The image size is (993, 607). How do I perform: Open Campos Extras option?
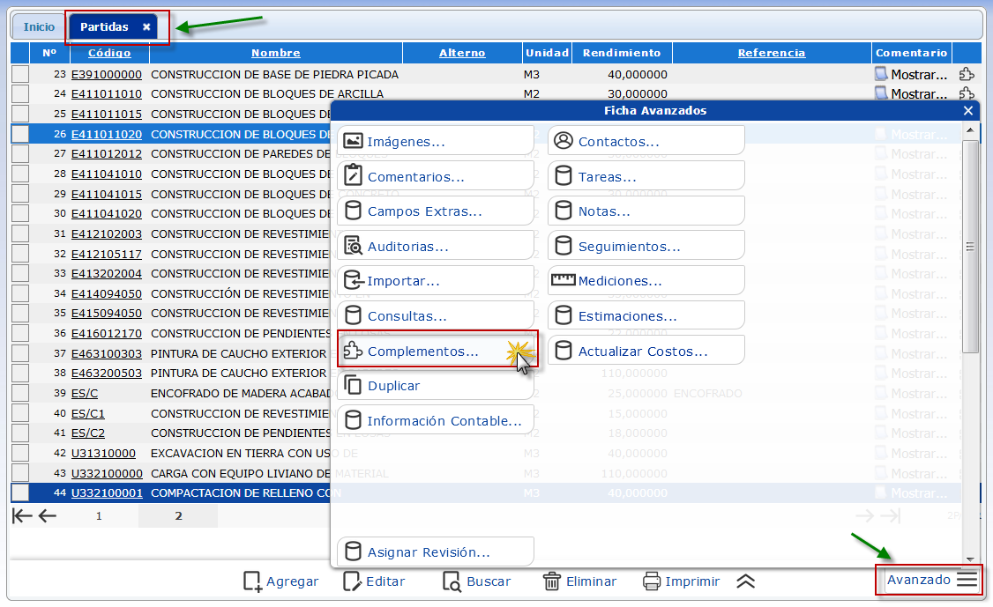click(435, 211)
